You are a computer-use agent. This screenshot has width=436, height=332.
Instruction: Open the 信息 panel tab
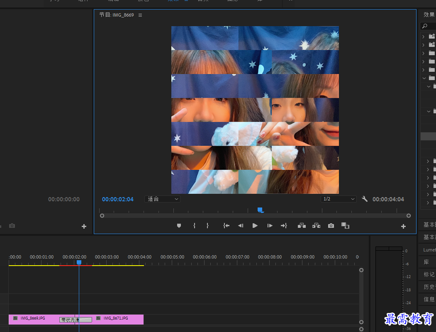(x=429, y=299)
